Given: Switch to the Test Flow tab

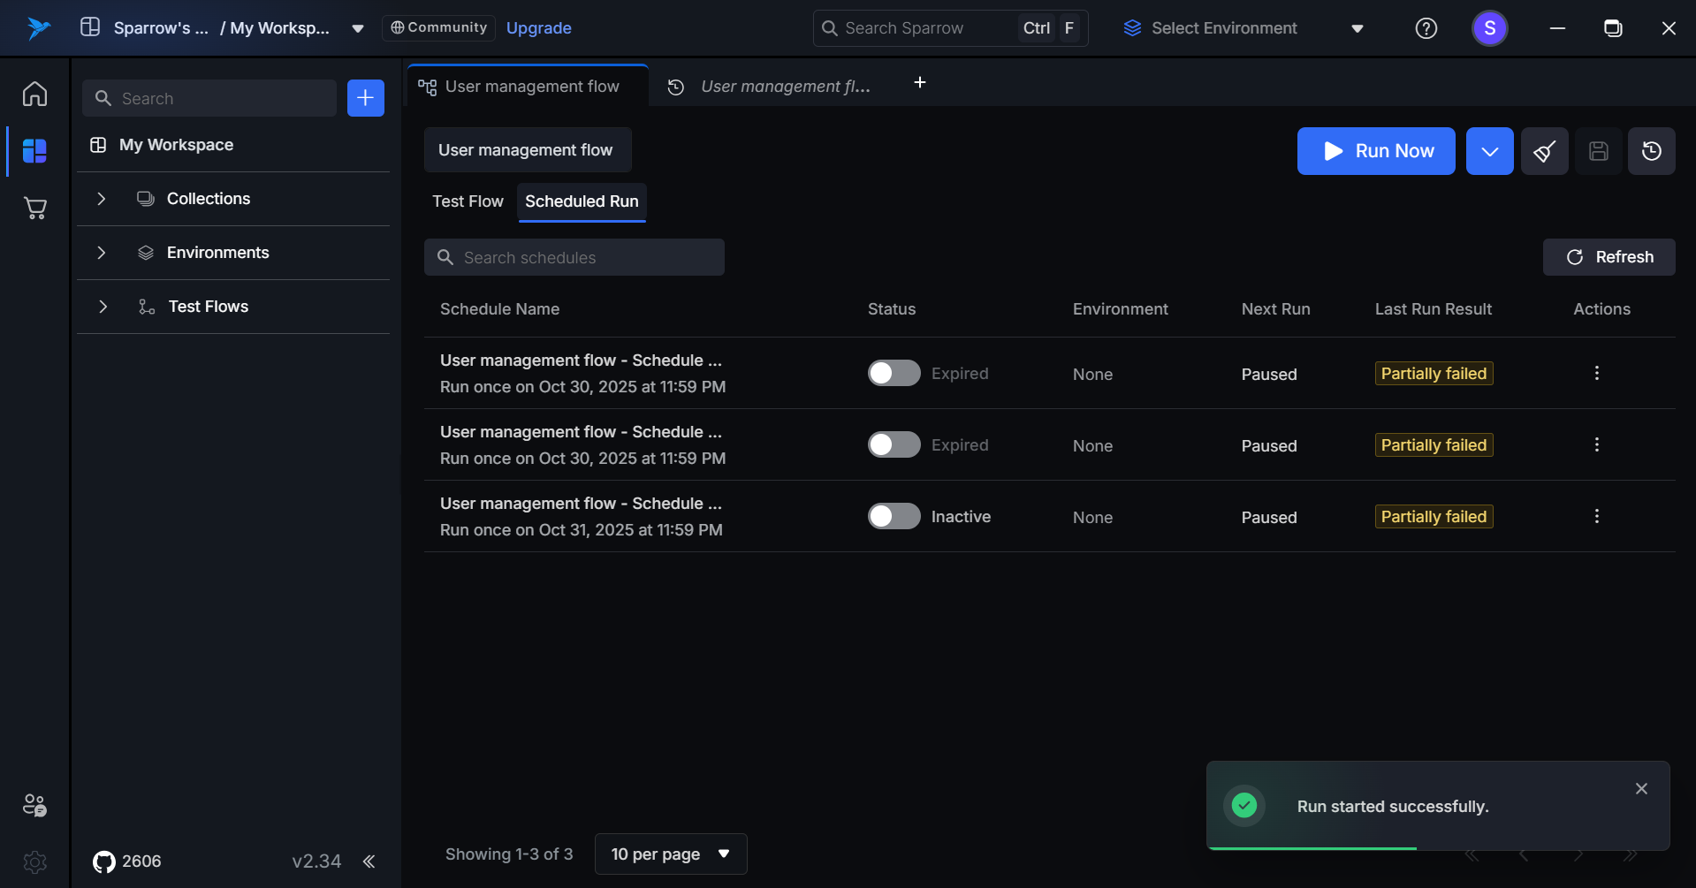Looking at the screenshot, I should [468, 201].
